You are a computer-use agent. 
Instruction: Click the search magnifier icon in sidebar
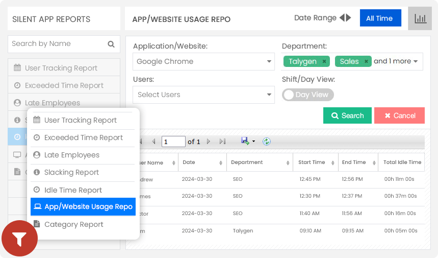(111, 44)
